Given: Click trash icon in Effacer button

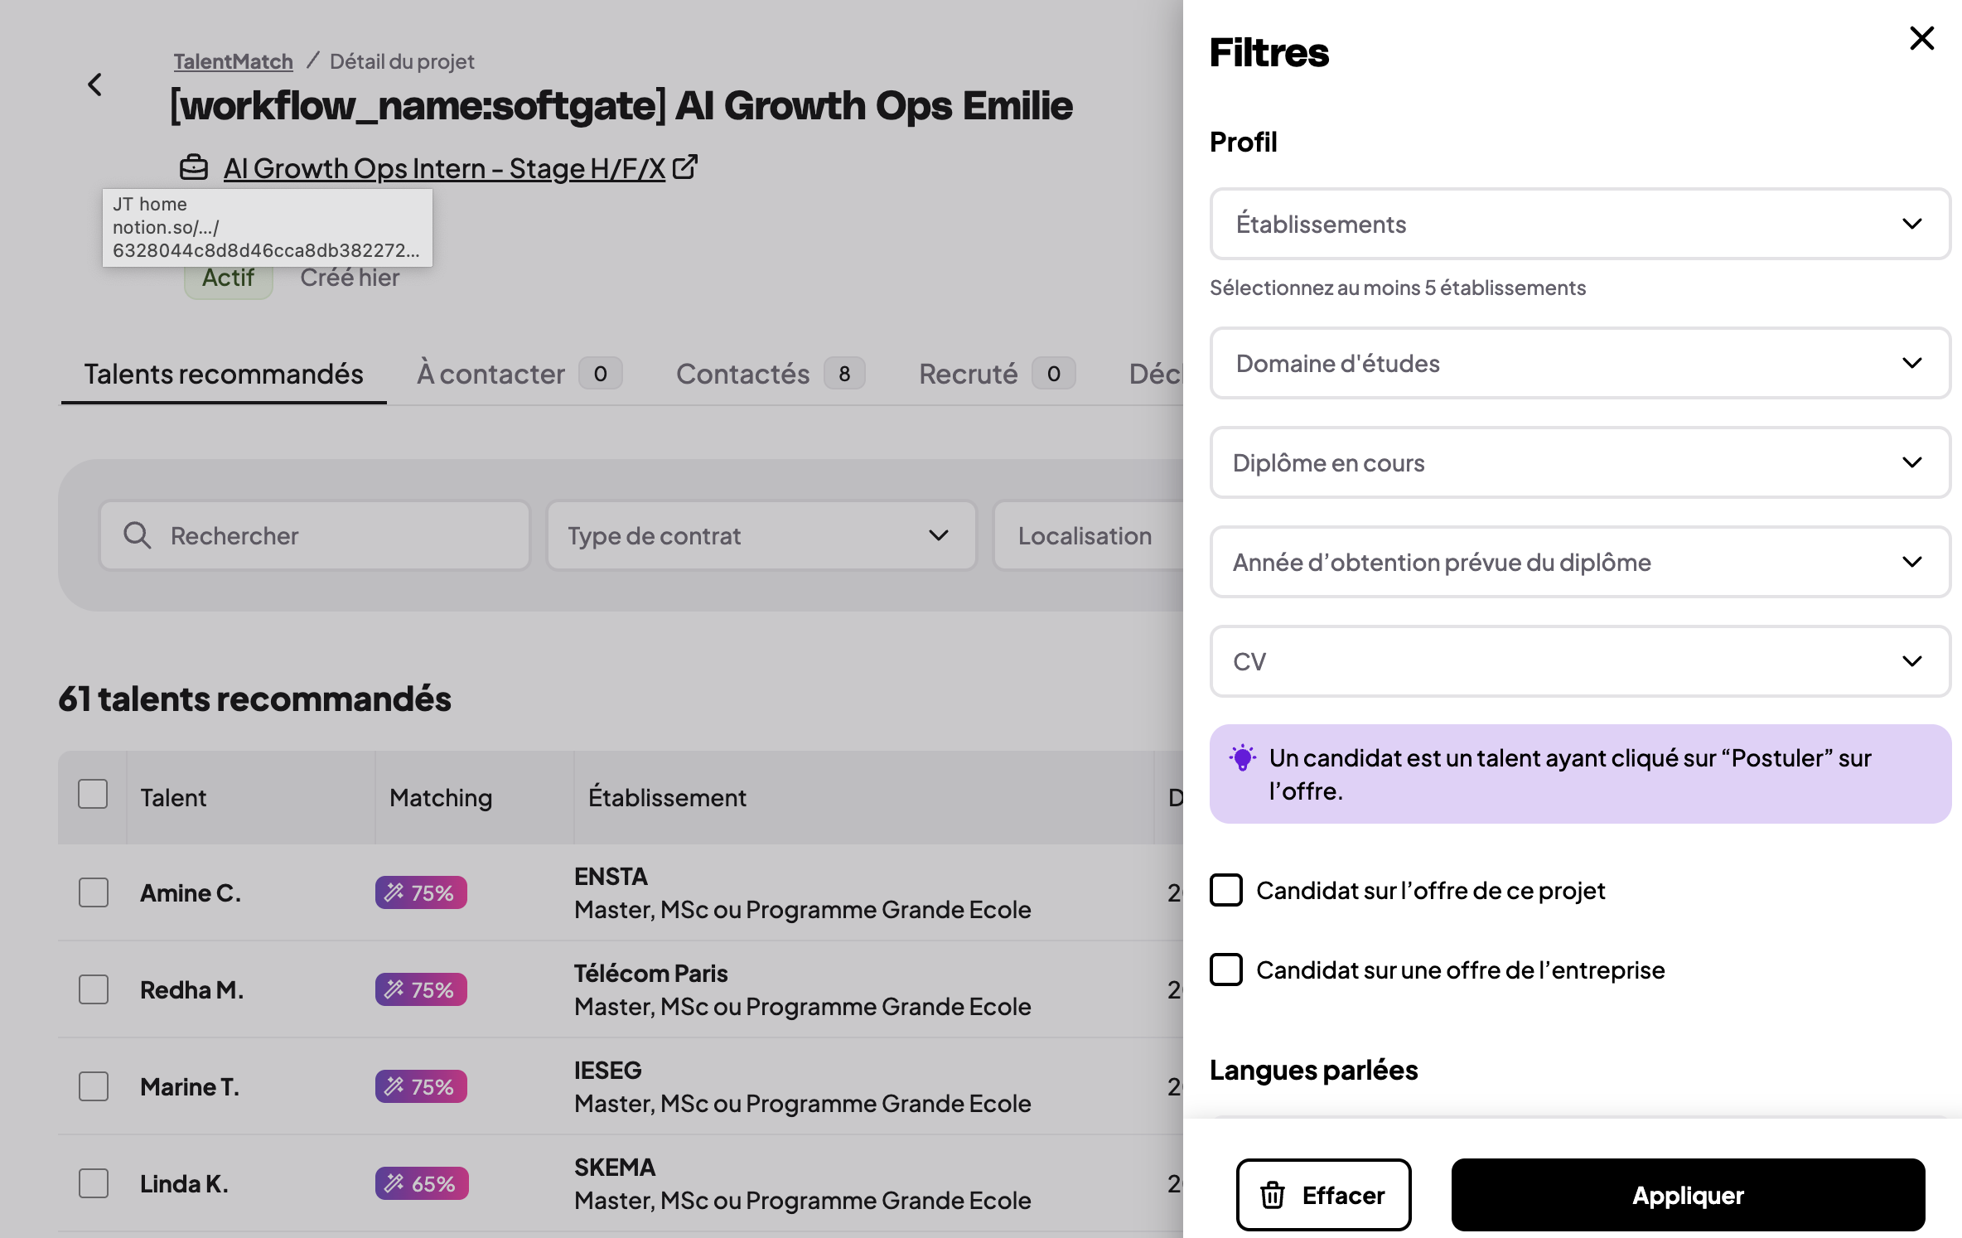Looking at the screenshot, I should (1273, 1195).
